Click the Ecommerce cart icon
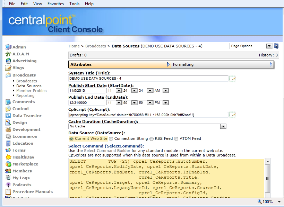 pos(8,136)
